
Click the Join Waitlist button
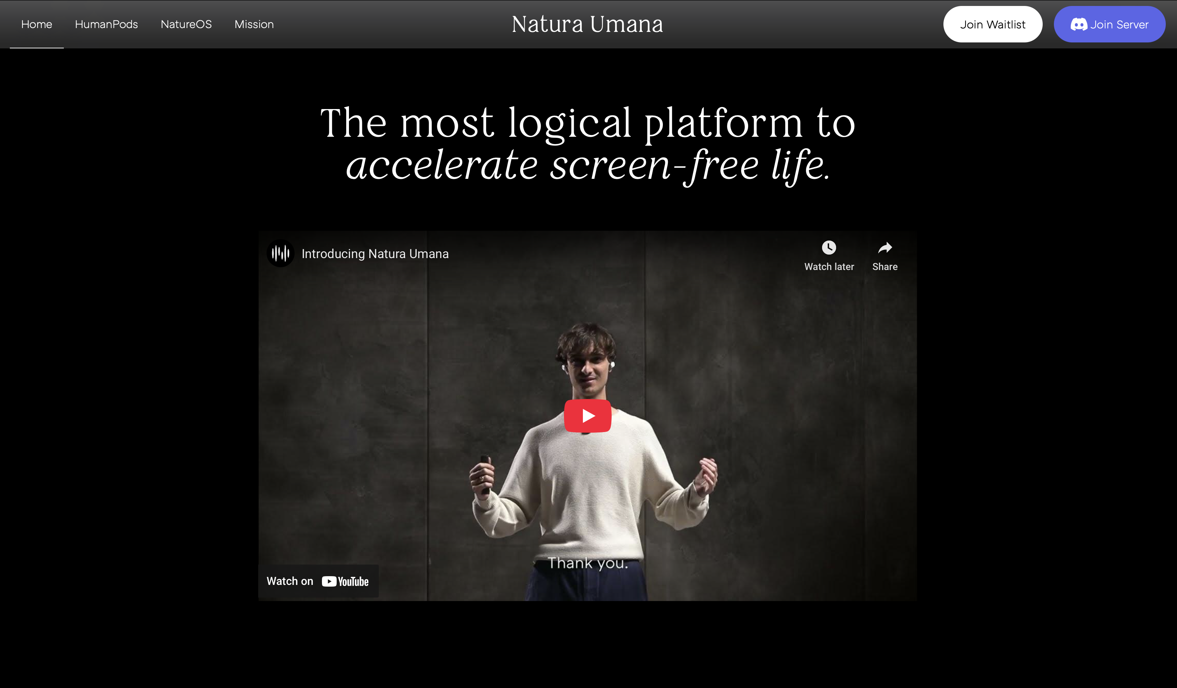coord(993,24)
